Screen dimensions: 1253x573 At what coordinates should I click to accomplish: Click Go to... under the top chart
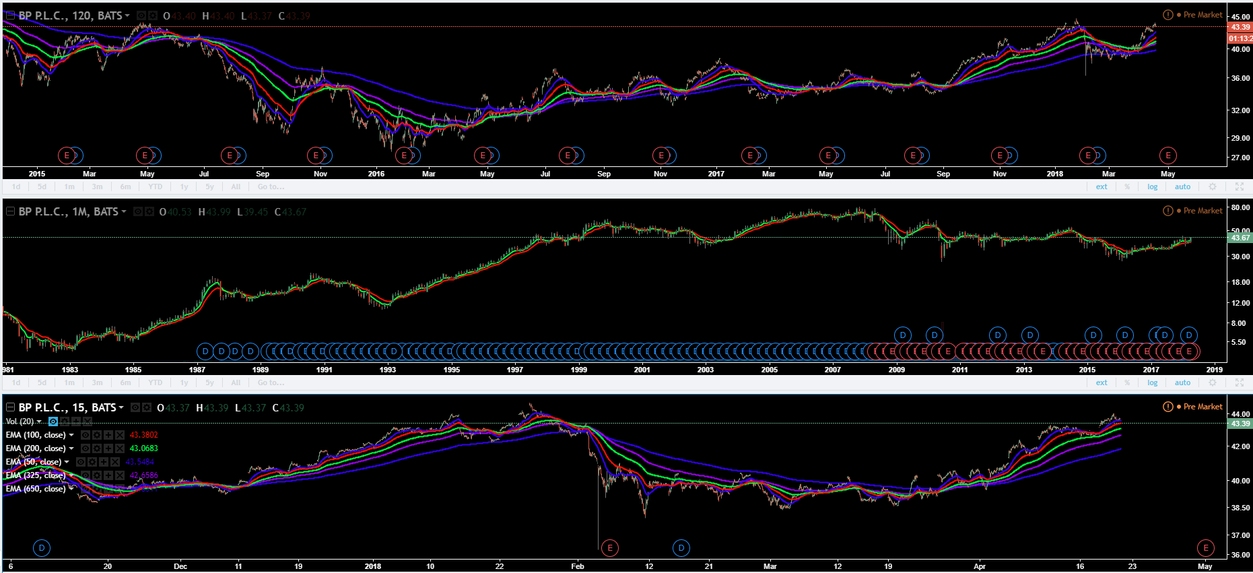(x=271, y=187)
